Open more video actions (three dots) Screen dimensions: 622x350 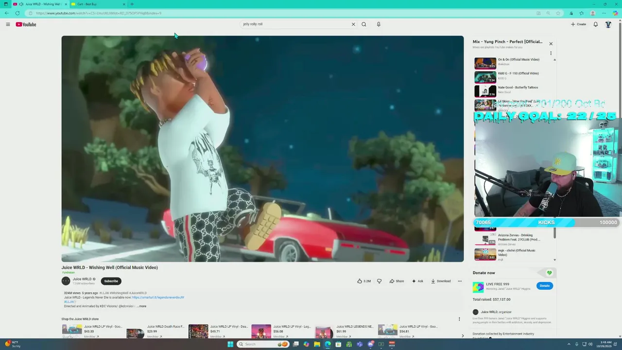[459, 281]
